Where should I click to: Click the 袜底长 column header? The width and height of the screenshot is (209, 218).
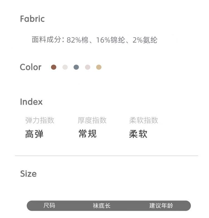click(x=102, y=206)
